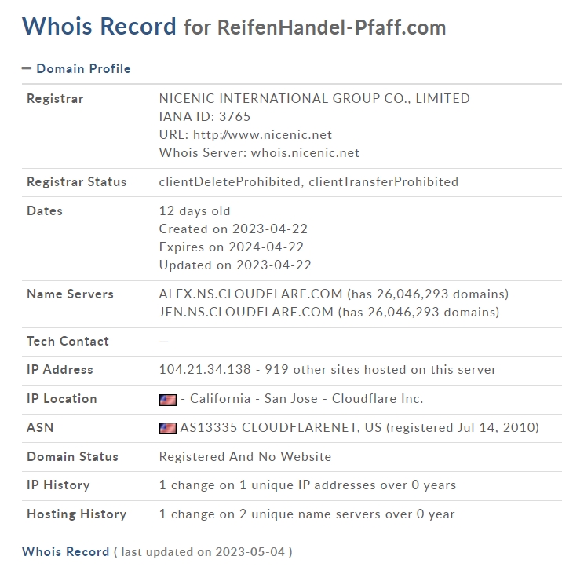This screenshot has height=567, width=562.
Task: Click the whois.nicenic.net server text
Action: click(305, 153)
